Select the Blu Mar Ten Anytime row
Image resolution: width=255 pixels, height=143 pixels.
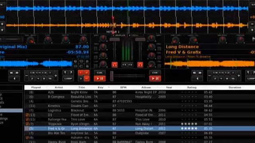(140, 133)
